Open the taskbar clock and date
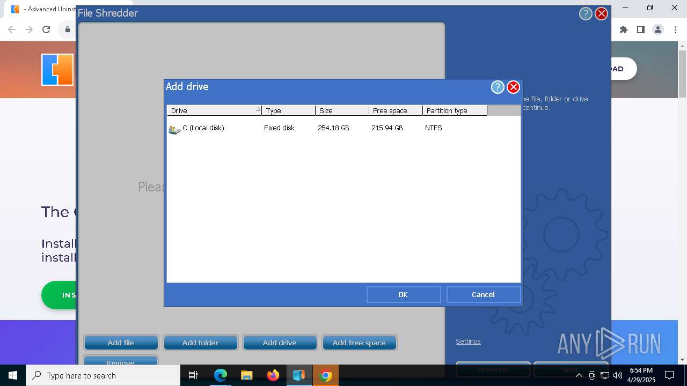 click(x=641, y=375)
